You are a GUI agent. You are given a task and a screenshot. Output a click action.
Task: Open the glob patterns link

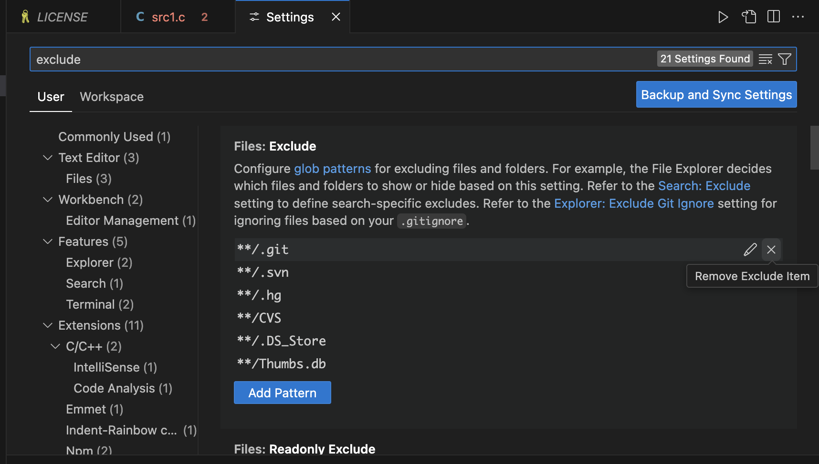332,169
